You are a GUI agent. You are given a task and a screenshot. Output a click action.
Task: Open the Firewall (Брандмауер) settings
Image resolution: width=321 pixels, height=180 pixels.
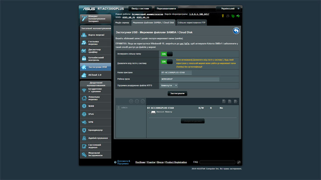tap(95, 130)
